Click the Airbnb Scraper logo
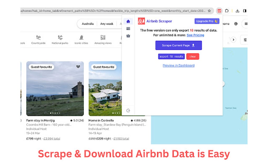 coord(141,21)
